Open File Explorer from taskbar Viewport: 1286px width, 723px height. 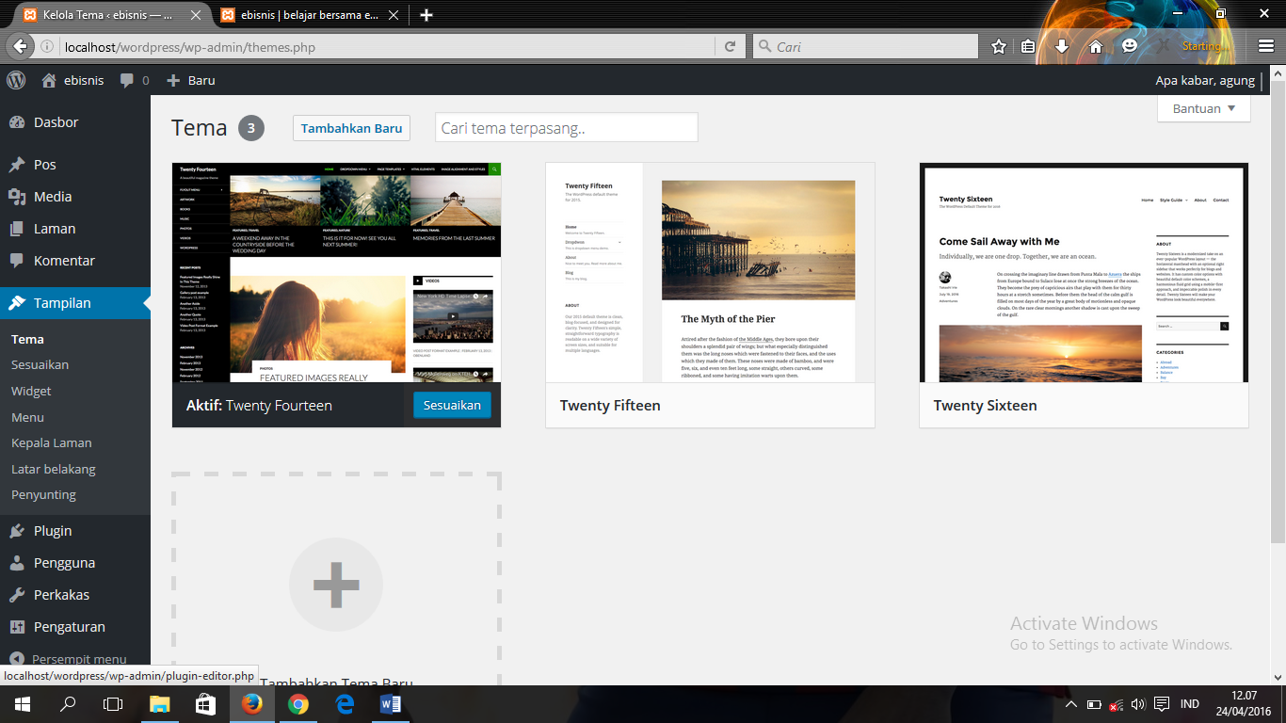click(x=159, y=703)
